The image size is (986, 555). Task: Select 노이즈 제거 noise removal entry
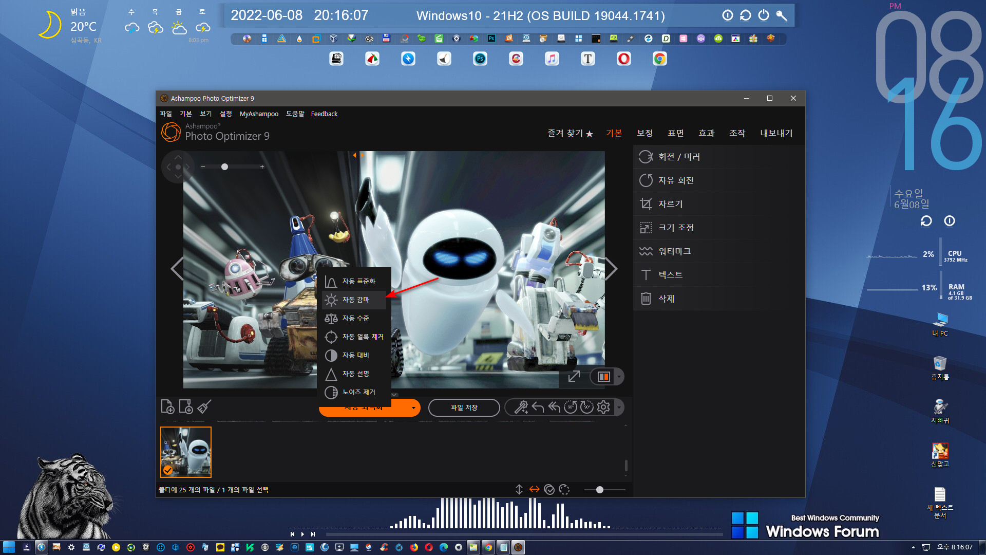(354, 392)
